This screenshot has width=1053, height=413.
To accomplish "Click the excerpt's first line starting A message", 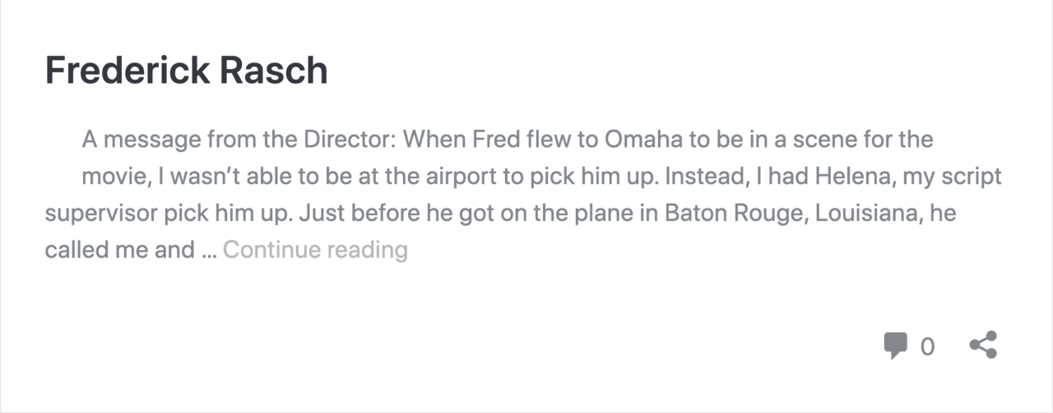I will pyautogui.click(x=508, y=139).
